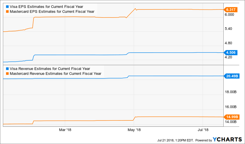The width and height of the screenshot is (245, 144).
Task: Click the Mar '18 date axis label
Action: [x=65, y=130]
